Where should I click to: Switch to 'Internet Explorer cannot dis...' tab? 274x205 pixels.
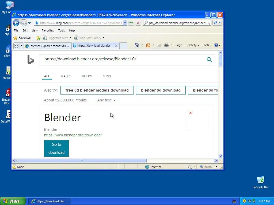pyautogui.click(x=48, y=46)
